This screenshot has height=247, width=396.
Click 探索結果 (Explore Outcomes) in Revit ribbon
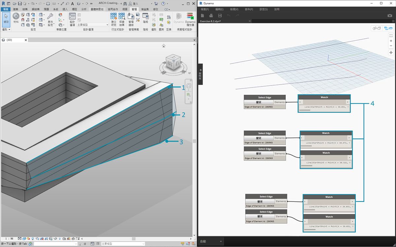122,20
